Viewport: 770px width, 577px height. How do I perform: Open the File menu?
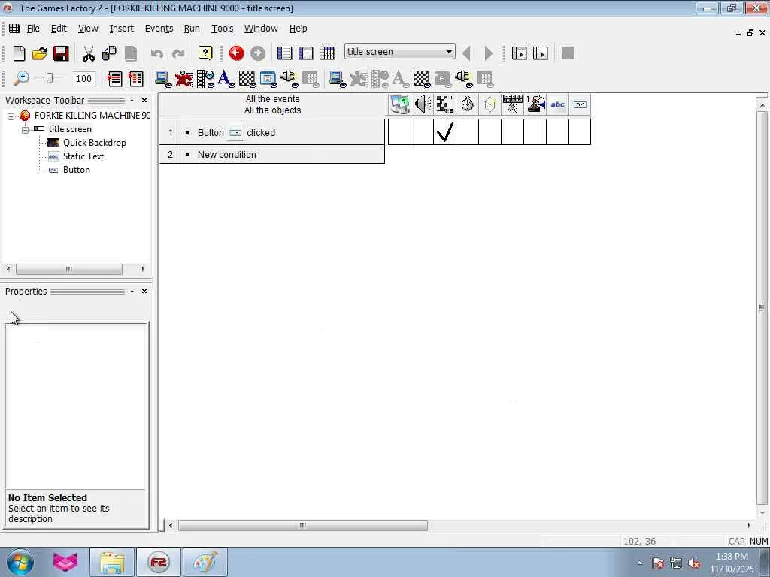click(33, 29)
